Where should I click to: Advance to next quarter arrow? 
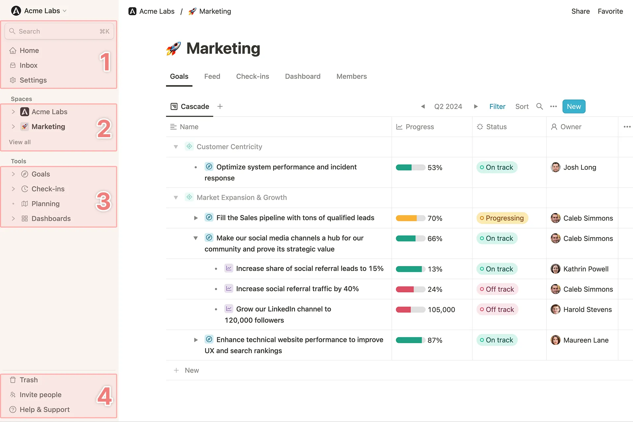476,106
